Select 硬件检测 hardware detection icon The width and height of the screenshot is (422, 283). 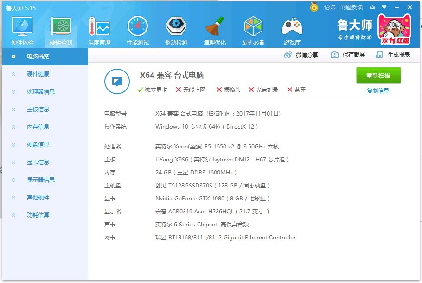coord(61,31)
